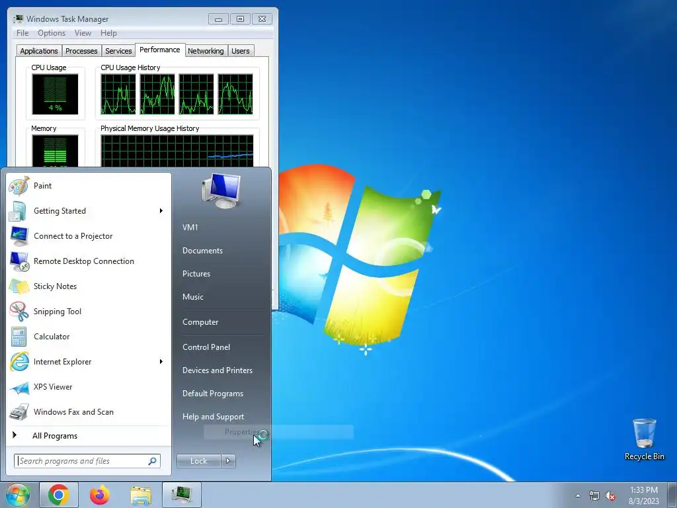Click the user account computer picture
This screenshot has width=677, height=508.
[221, 190]
